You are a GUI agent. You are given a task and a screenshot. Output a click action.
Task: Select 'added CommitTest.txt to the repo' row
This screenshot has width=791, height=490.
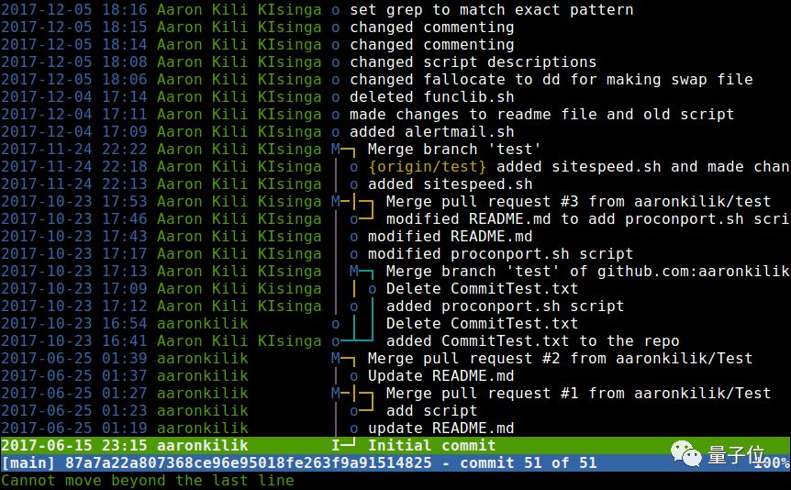(395, 341)
